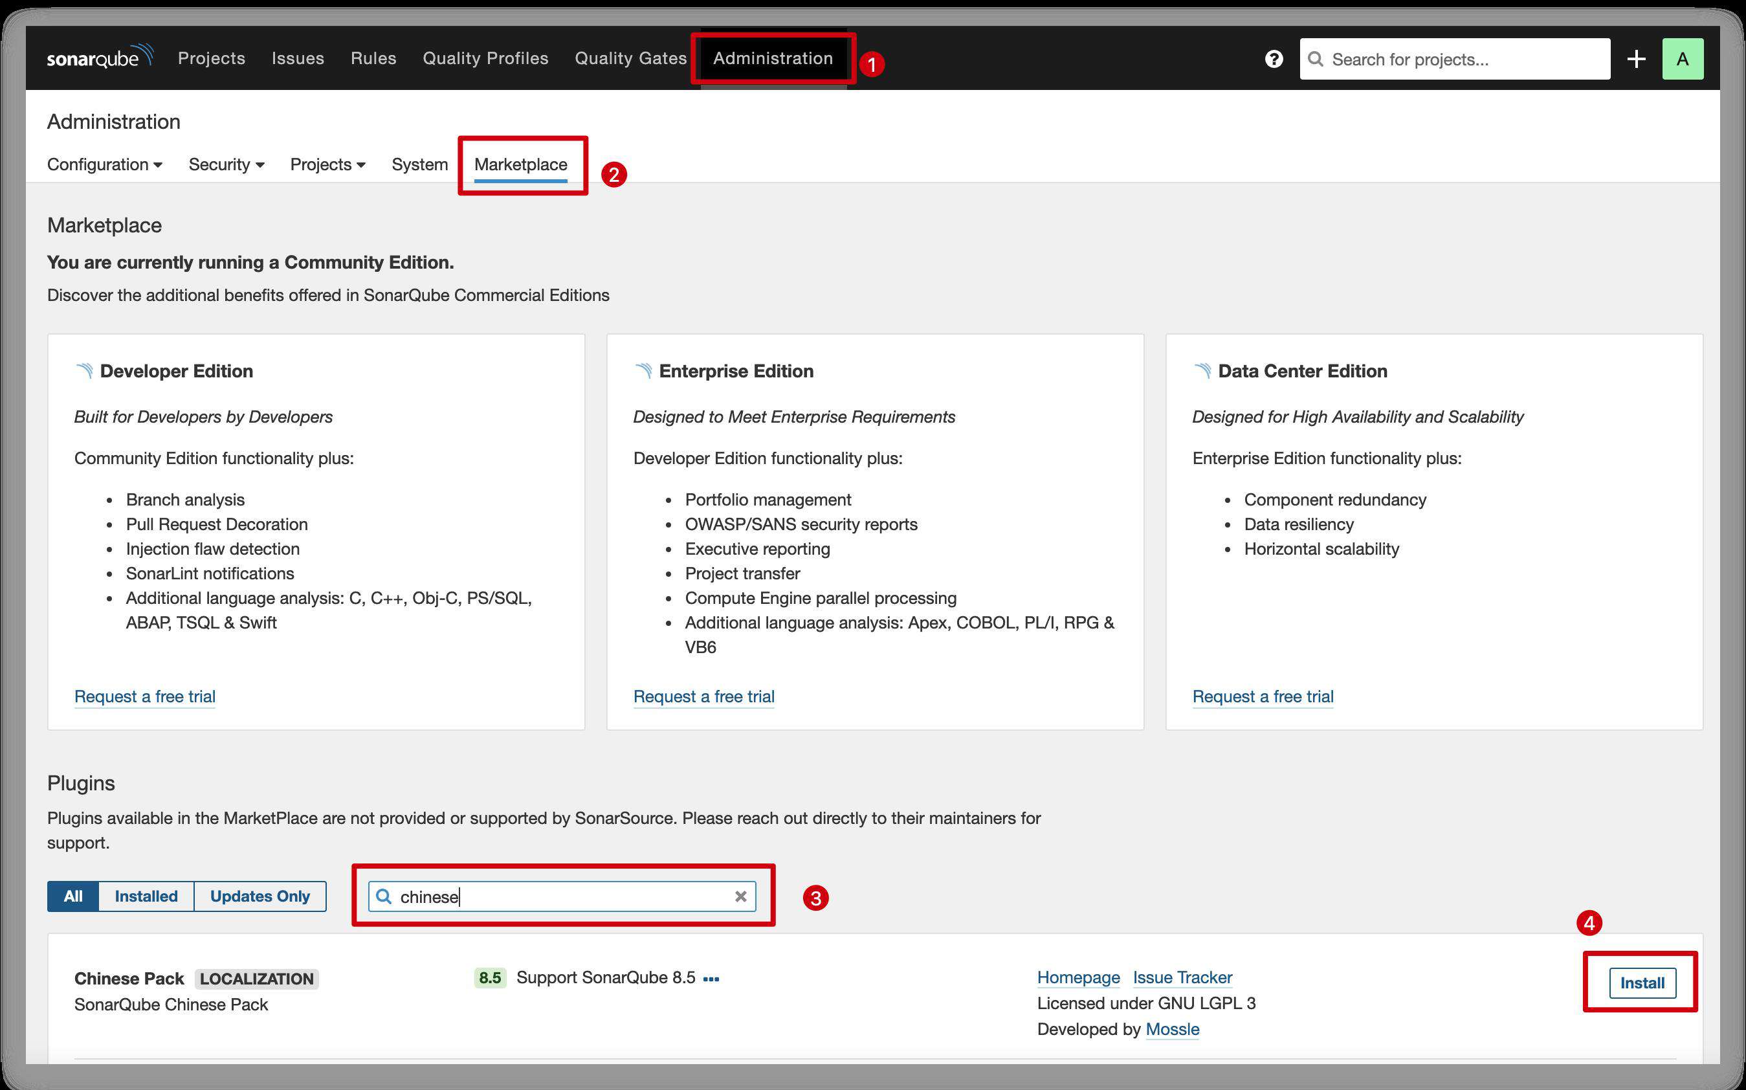1746x1090 pixels.
Task: Click the LOCALIZATION category tag
Action: [256, 979]
